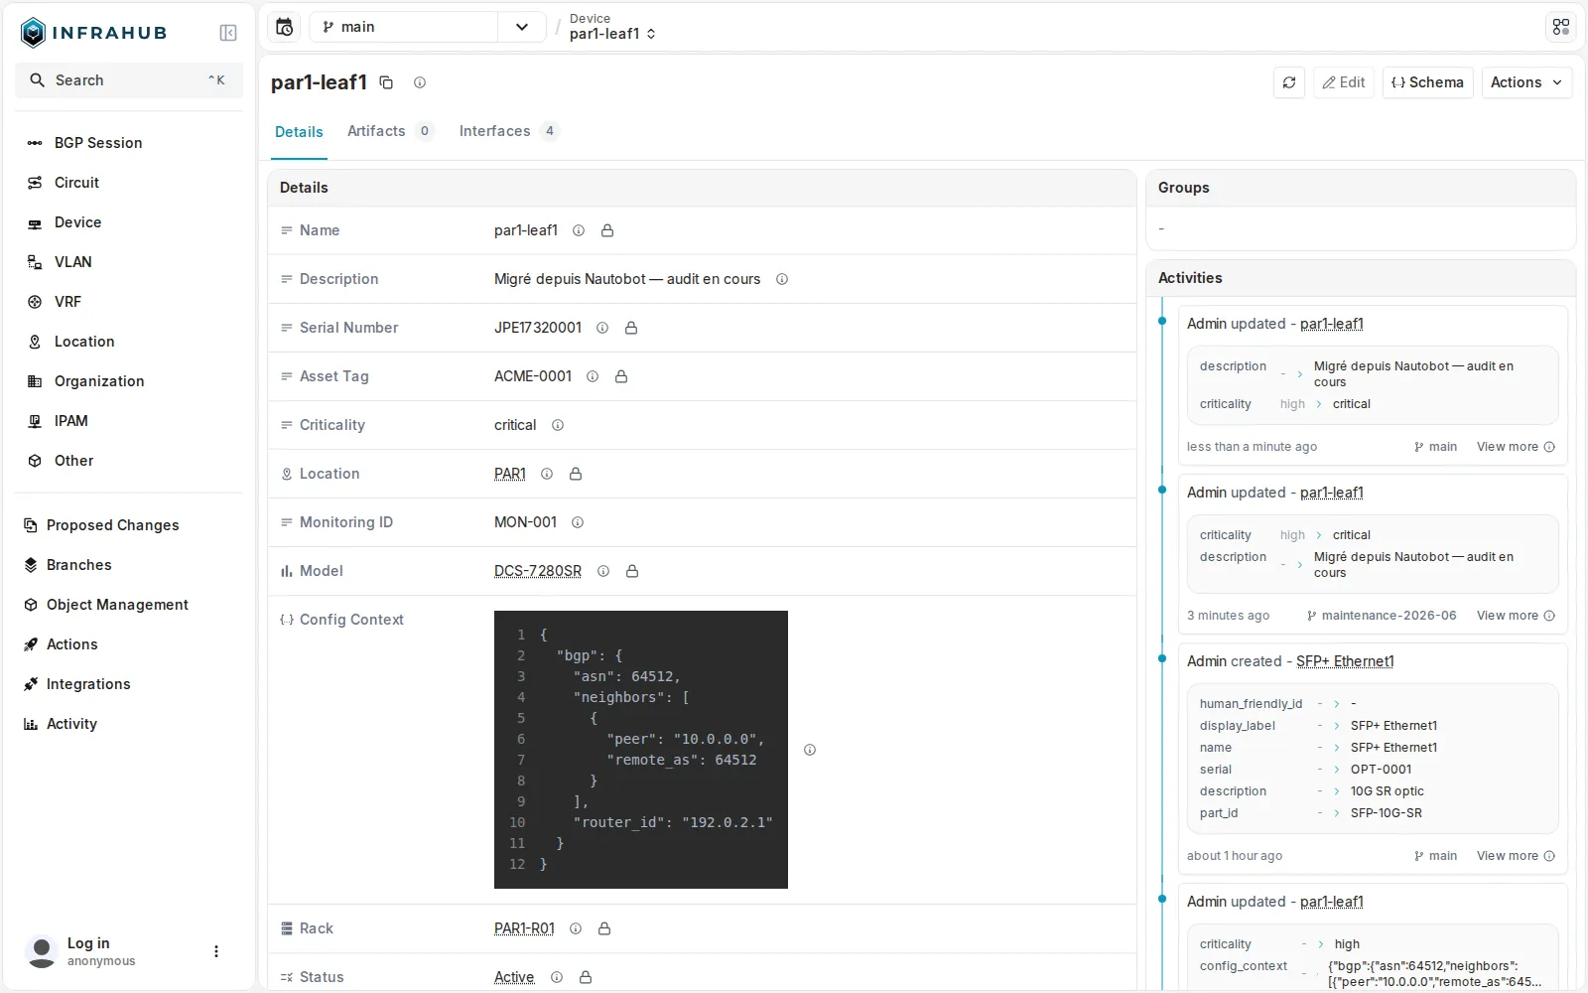
Task: Copy the par1-leaf1 device name
Action: 386,82
